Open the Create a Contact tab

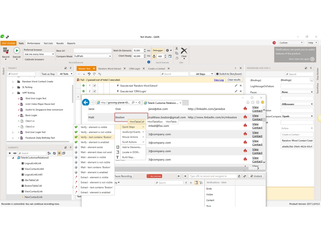point(156,69)
